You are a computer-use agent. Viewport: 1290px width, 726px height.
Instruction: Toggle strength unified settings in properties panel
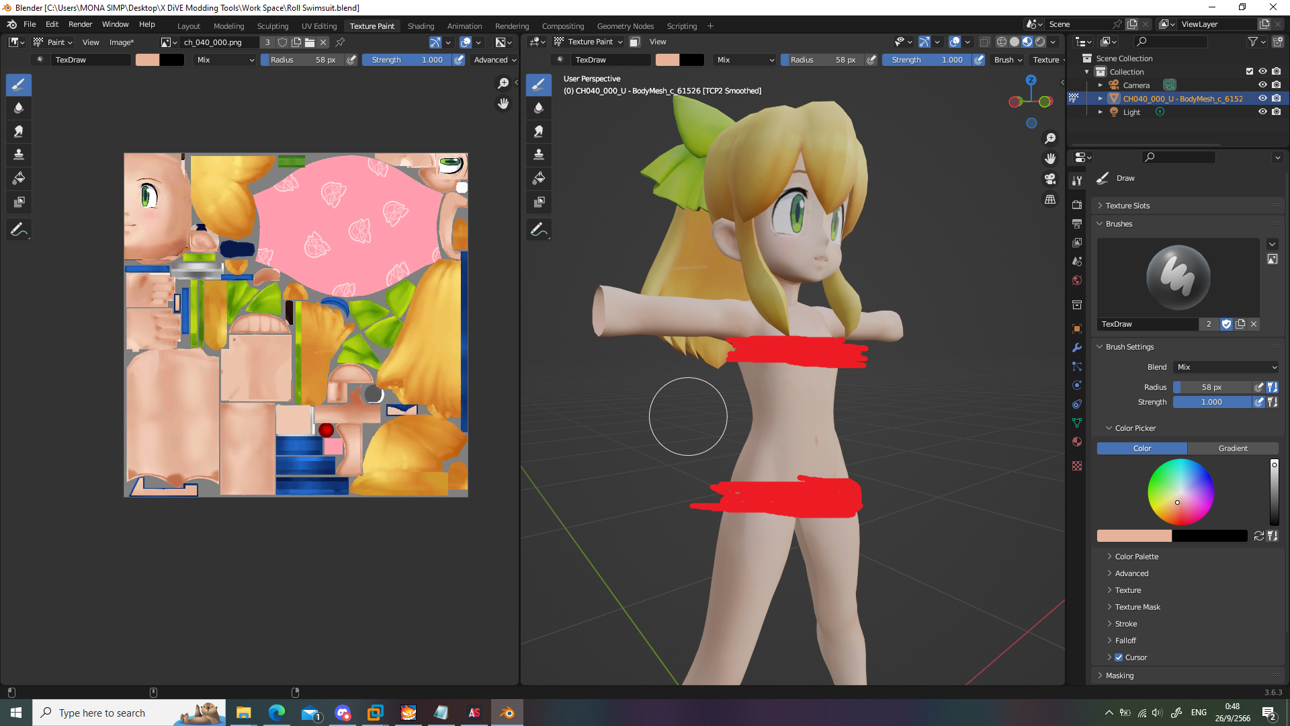[1272, 402]
